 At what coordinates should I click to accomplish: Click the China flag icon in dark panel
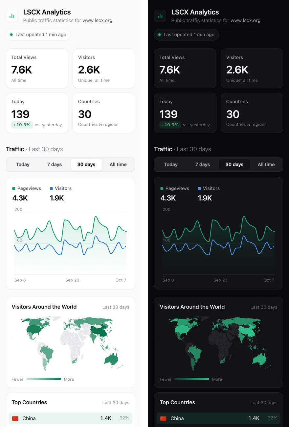[x=163, y=418]
